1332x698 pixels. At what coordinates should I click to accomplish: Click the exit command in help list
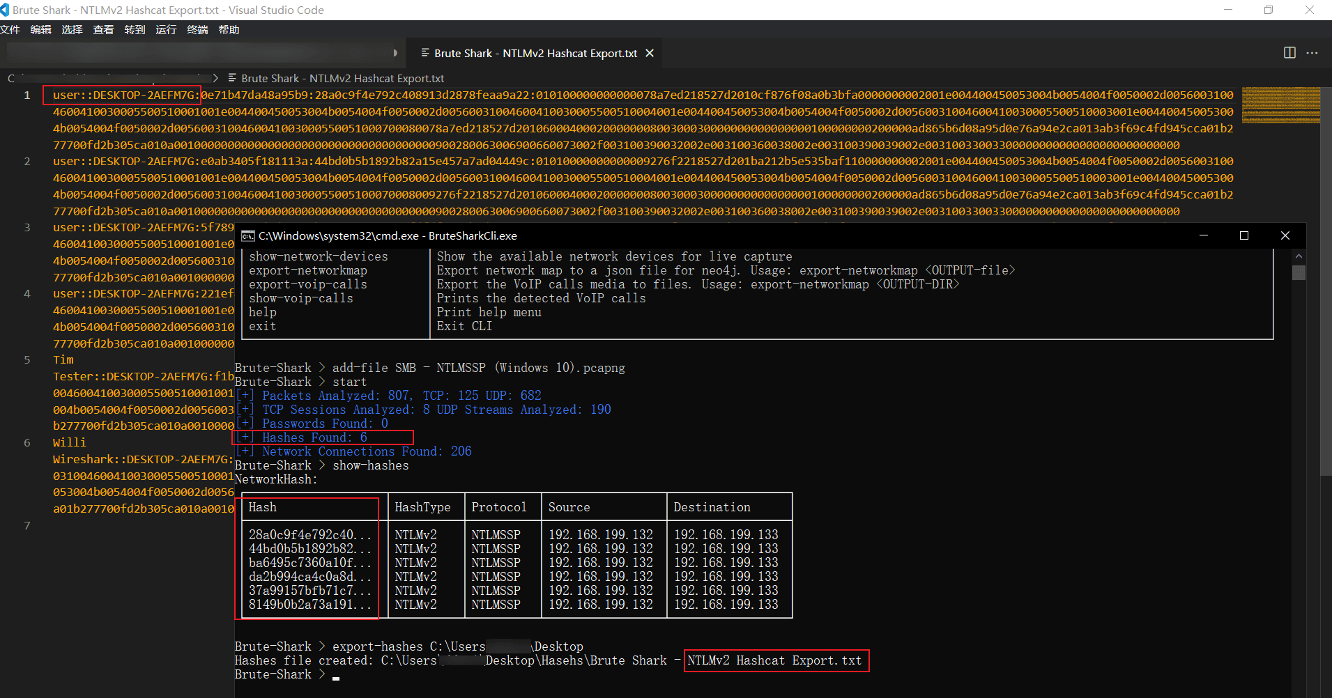pyautogui.click(x=263, y=326)
